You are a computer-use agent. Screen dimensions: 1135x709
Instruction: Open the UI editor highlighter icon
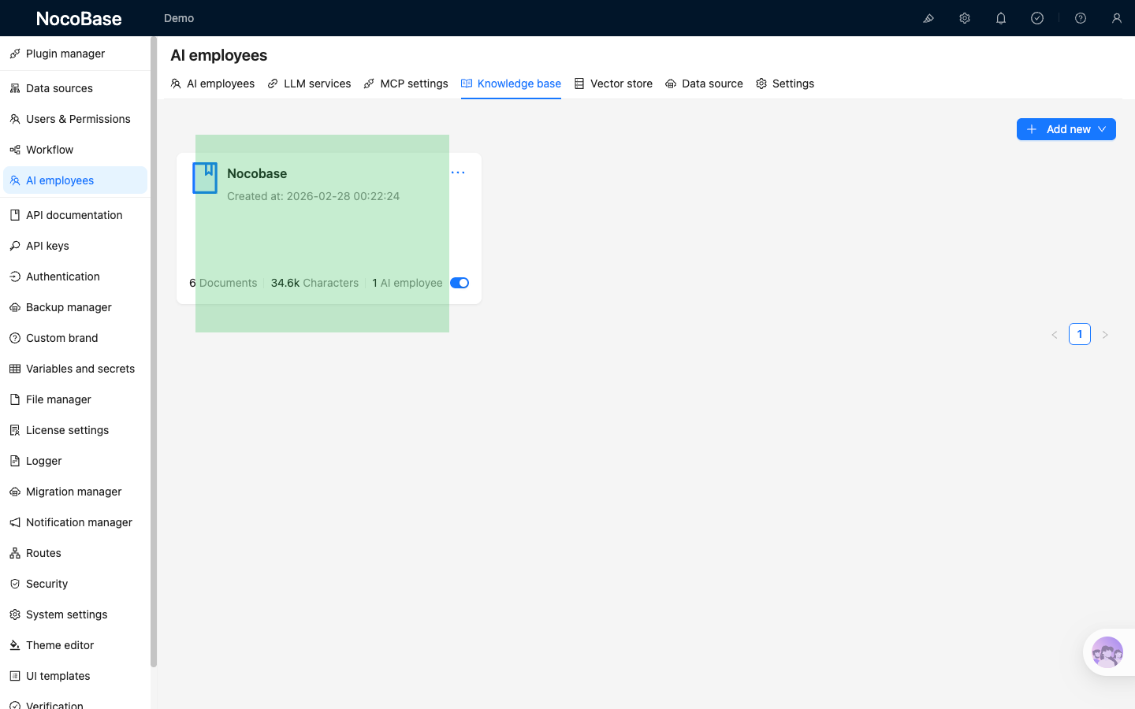(928, 18)
